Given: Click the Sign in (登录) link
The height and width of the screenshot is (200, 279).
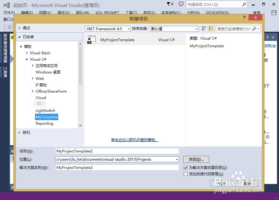Looking at the screenshot, I should click(256, 12).
